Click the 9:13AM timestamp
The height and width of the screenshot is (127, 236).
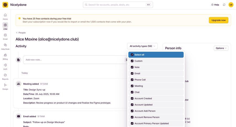[44, 84]
